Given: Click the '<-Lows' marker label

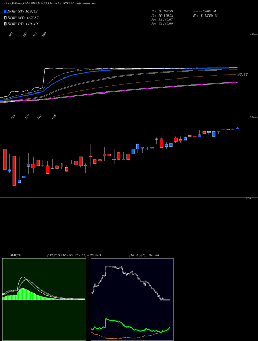Looking at the screenshot, I should pos(254,117).
